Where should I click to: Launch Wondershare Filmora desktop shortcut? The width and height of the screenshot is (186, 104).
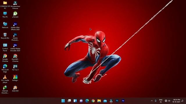coord(15,5)
